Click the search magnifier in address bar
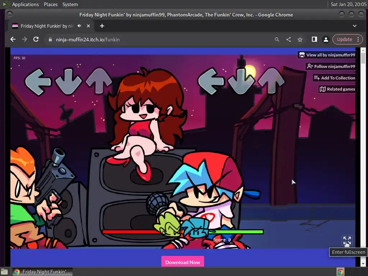 coord(277,40)
